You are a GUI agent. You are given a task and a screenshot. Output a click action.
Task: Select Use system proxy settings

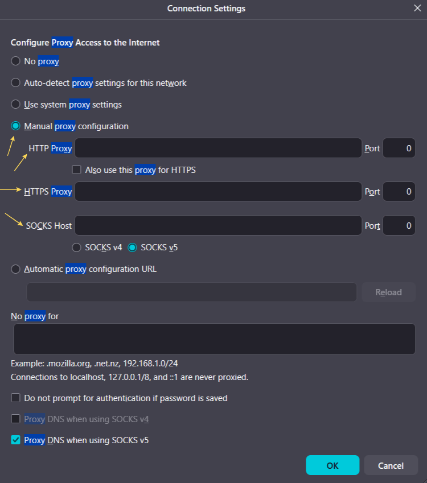[16, 105]
